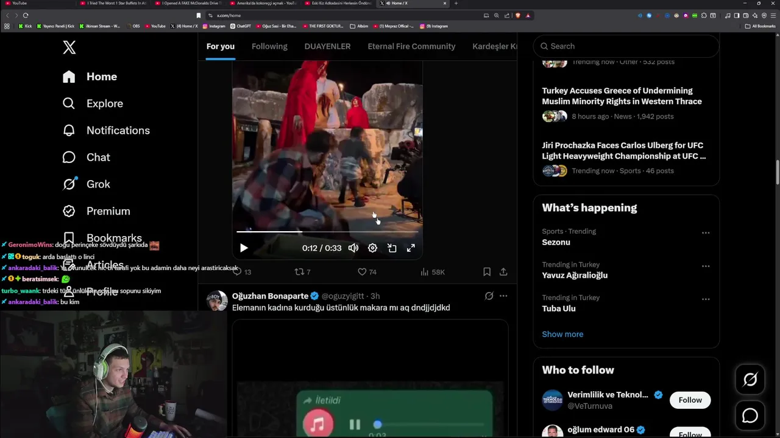
Task: Go back using browser back arrow
Action: point(7,15)
